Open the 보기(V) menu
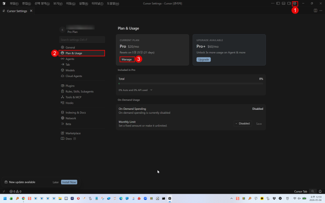Viewport: 325px width, 203px height. 58,3
